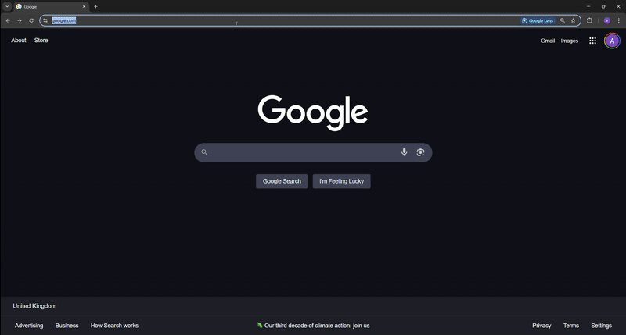Open the About link
Image resolution: width=626 pixels, height=335 pixels.
(19, 41)
